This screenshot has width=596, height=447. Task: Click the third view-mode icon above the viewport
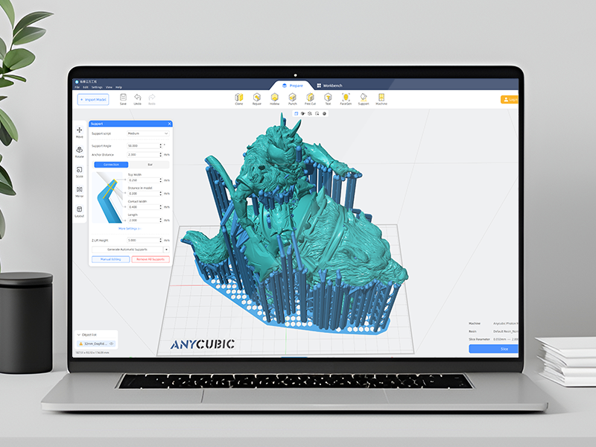[x=310, y=114]
